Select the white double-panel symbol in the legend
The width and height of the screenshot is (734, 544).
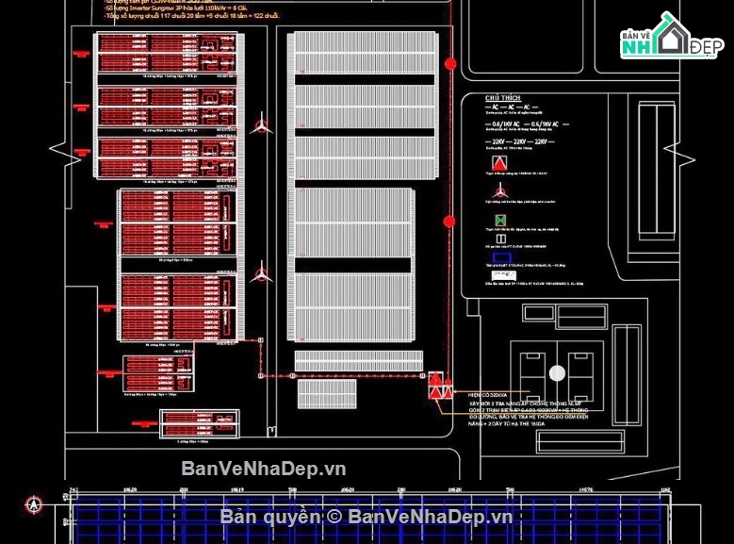(501, 239)
